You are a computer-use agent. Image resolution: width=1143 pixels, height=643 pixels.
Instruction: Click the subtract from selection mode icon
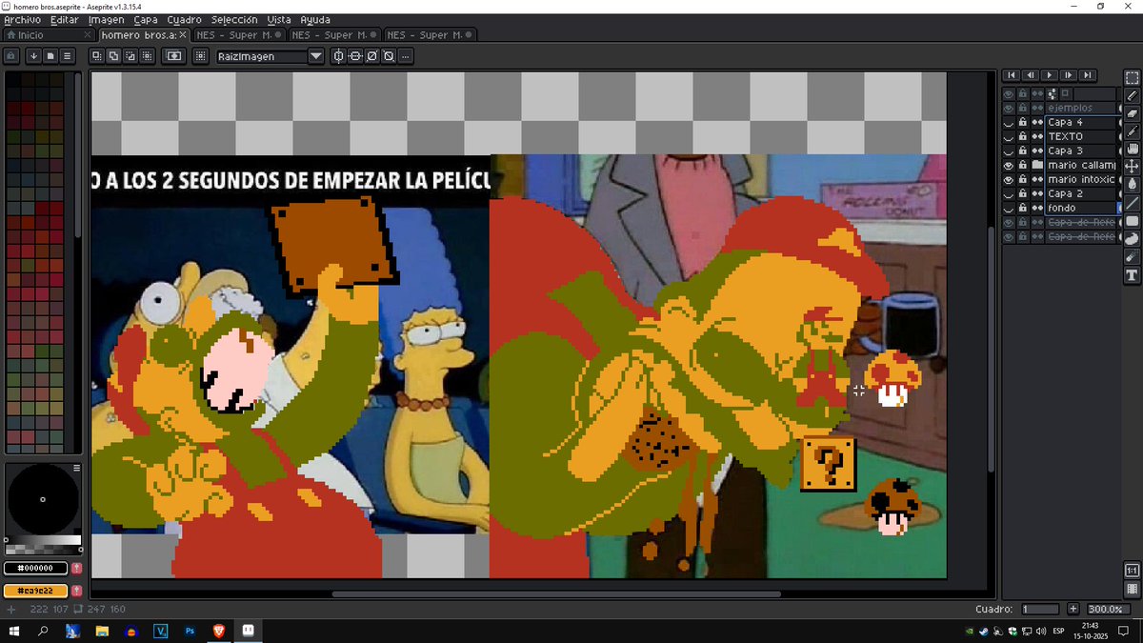click(x=130, y=56)
